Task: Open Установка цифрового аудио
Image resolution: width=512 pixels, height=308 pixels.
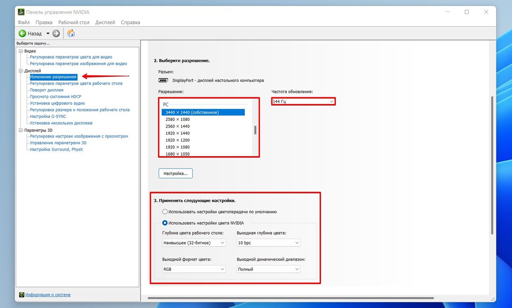Action: (x=57, y=103)
